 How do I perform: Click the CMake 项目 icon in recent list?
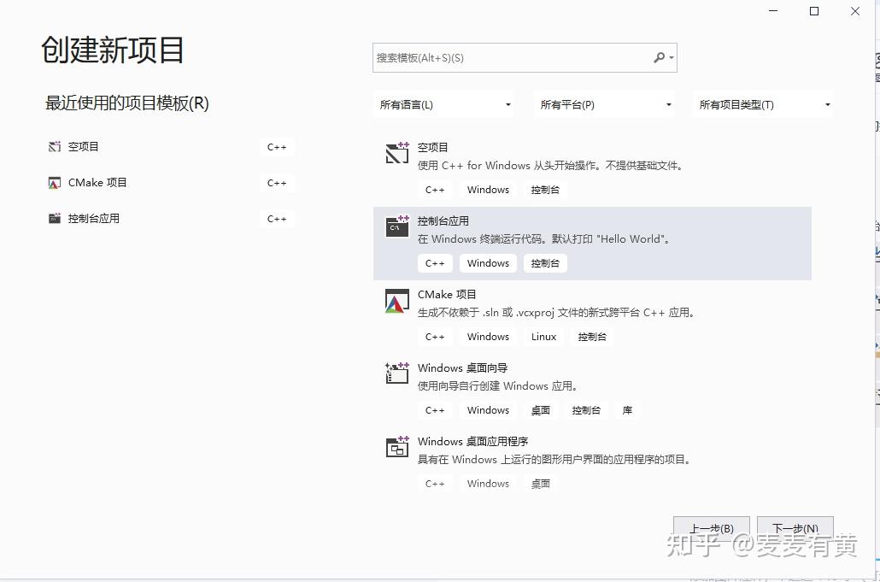coord(53,182)
